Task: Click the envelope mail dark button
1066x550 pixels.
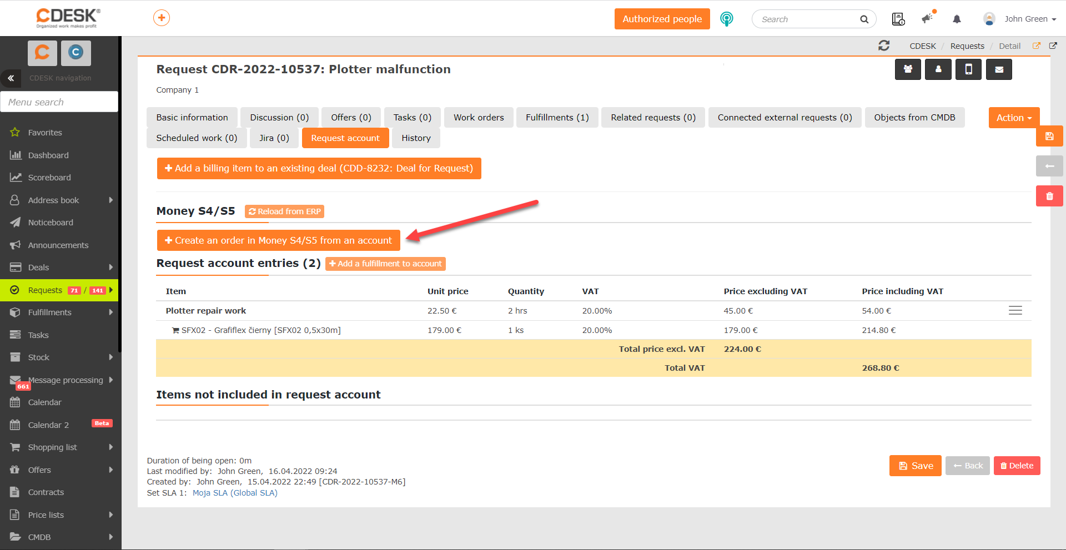Action: click(999, 69)
